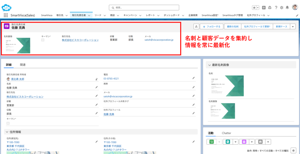The image size is (300, 154).
Task: Toggle the キーマン checkbox in details section
Action: click(8, 123)
